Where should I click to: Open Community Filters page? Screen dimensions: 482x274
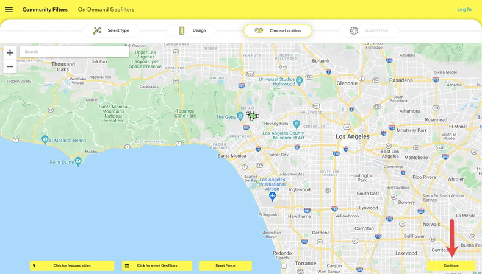coord(45,10)
